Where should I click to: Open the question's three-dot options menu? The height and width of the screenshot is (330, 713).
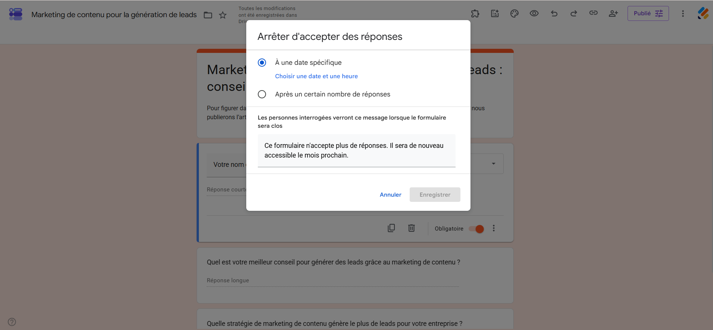pos(494,228)
